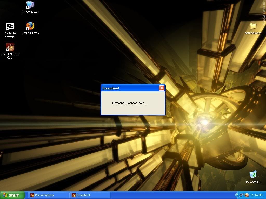Screen dimensions: 266x199
Task: Select the anti-malware folder on desktop
Action: coord(253,26)
